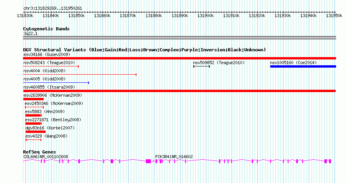Open nsv460855 (Itsara2009) variant label

pyautogui.click(x=49, y=87)
